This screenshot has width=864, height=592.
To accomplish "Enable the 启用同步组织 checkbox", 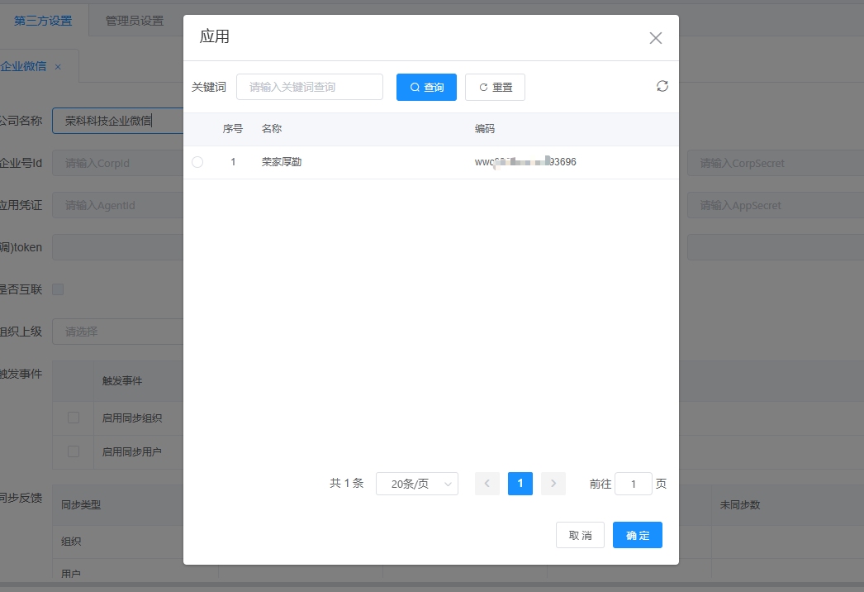I will point(74,418).
